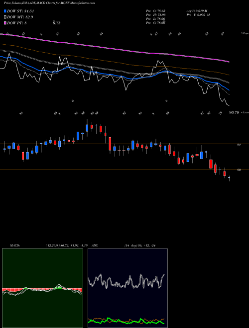Click the MACD (12,26,9) 80.72, 81.91, -1.19 readout
This screenshot has width=249, height=328.
(68, 246)
